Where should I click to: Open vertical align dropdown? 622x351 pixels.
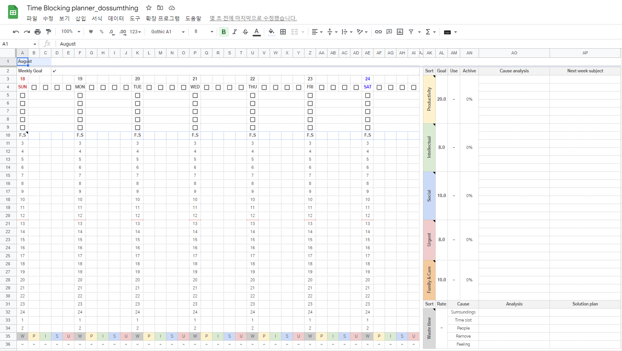332,32
